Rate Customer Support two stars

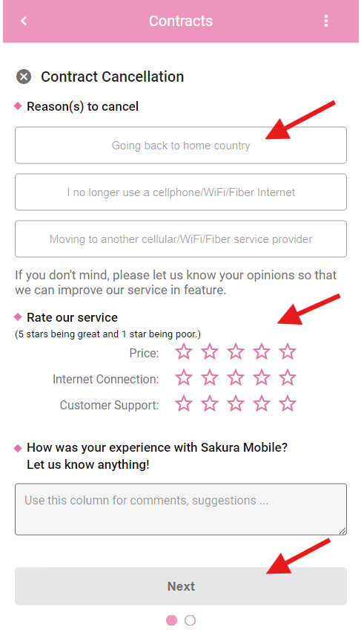(210, 403)
